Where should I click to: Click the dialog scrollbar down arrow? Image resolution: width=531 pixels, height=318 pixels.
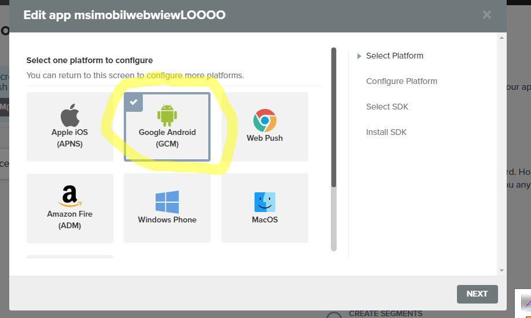tap(502, 270)
